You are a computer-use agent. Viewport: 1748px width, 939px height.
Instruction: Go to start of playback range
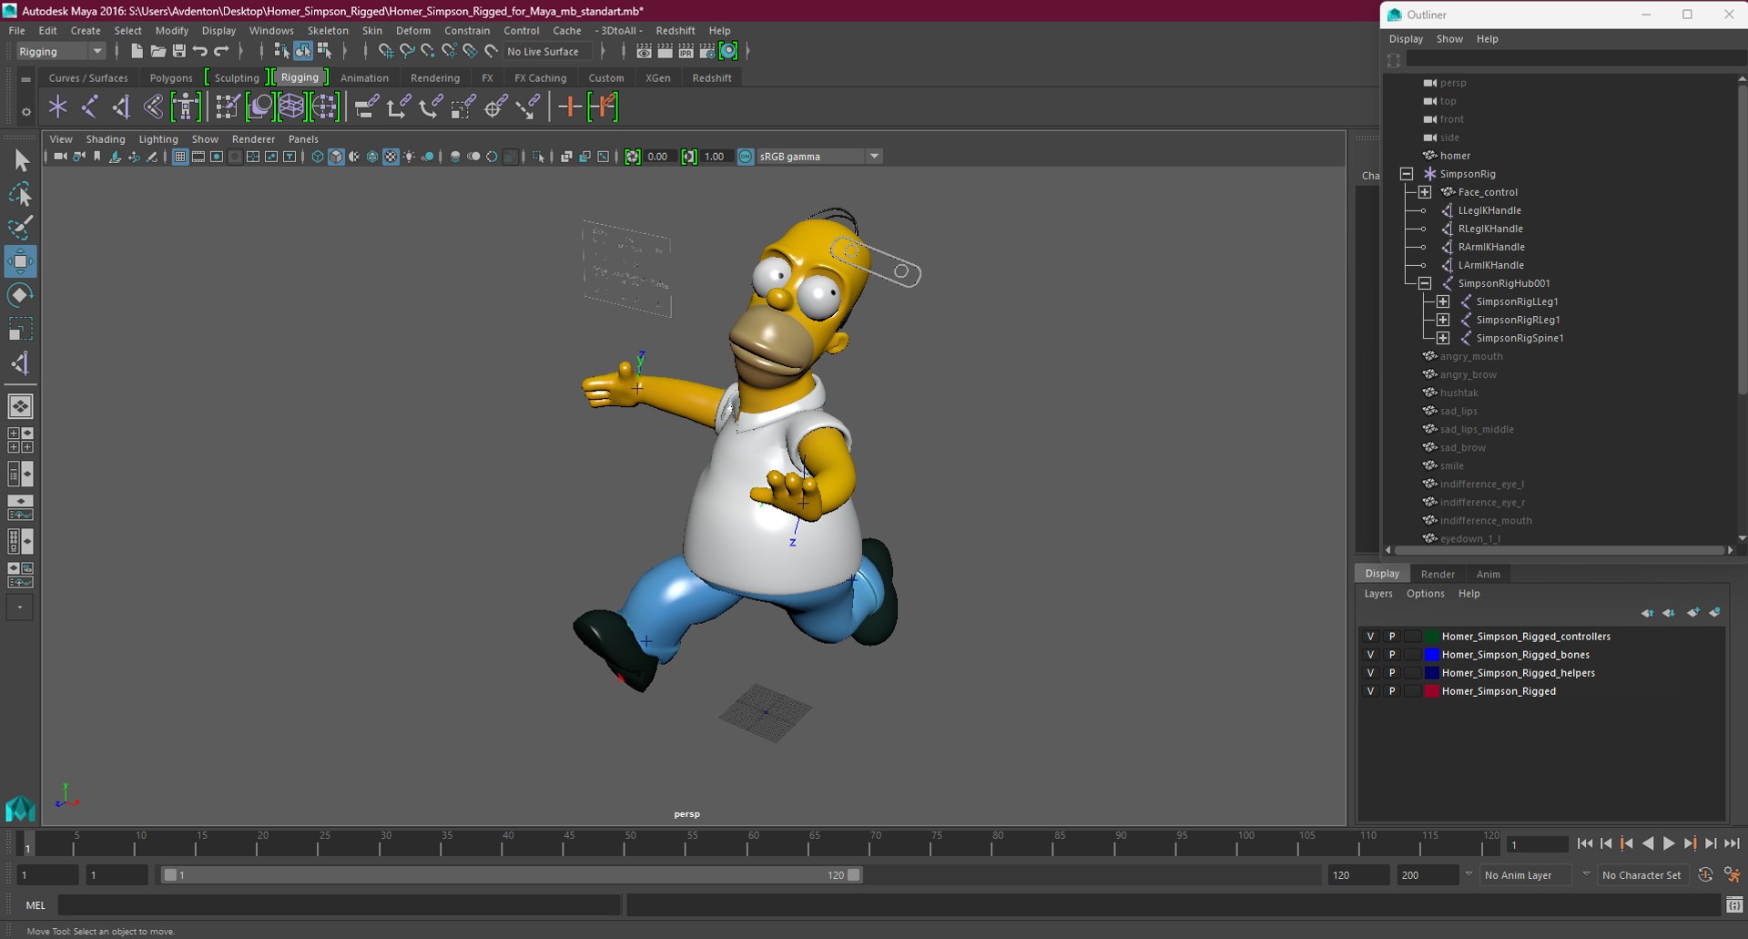click(1585, 844)
